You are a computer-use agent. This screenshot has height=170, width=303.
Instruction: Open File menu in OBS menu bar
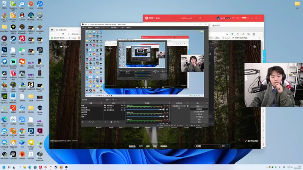point(84,28)
